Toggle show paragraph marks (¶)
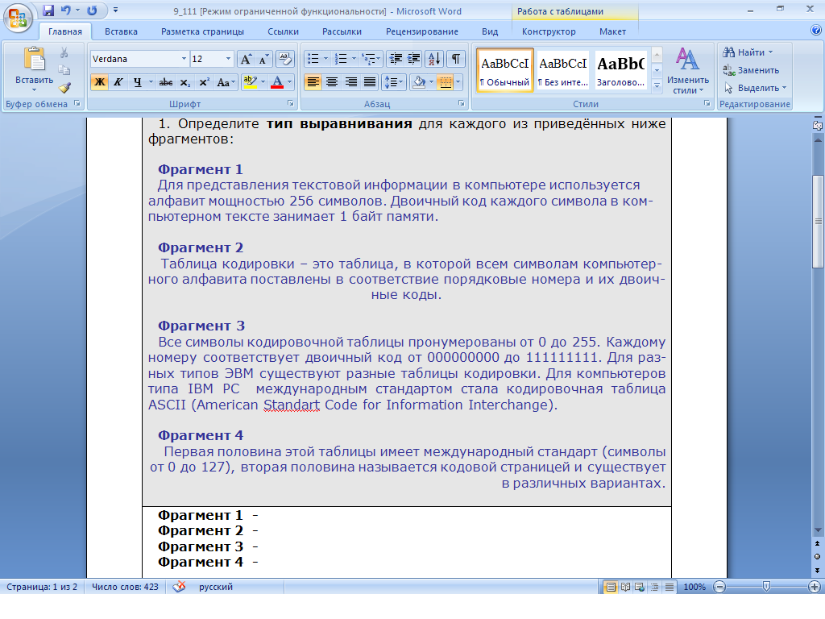 coord(456,59)
